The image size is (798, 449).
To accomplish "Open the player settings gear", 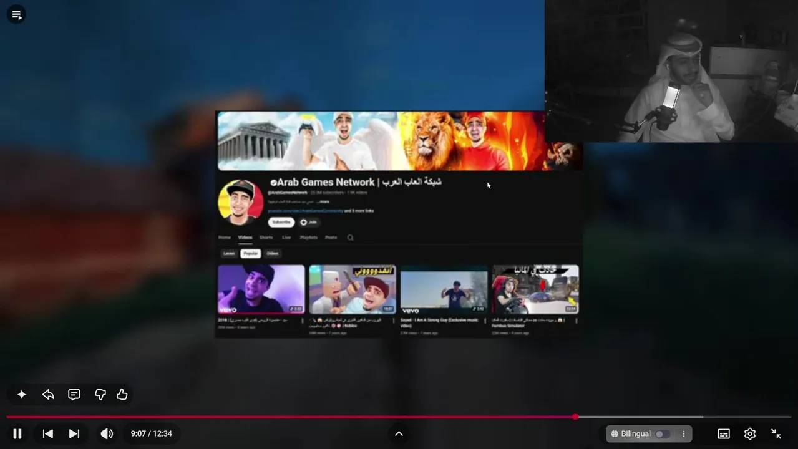I will (750, 433).
